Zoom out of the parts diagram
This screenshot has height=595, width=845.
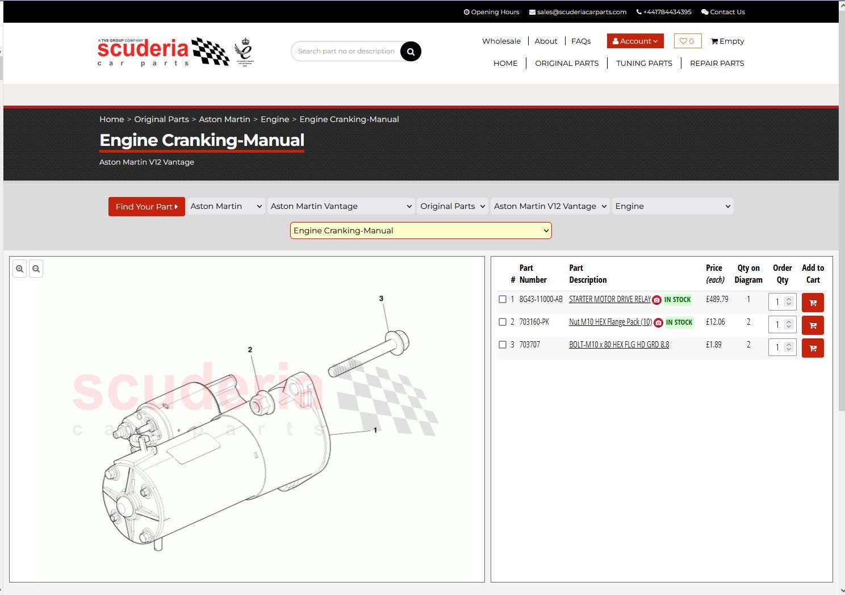point(36,269)
